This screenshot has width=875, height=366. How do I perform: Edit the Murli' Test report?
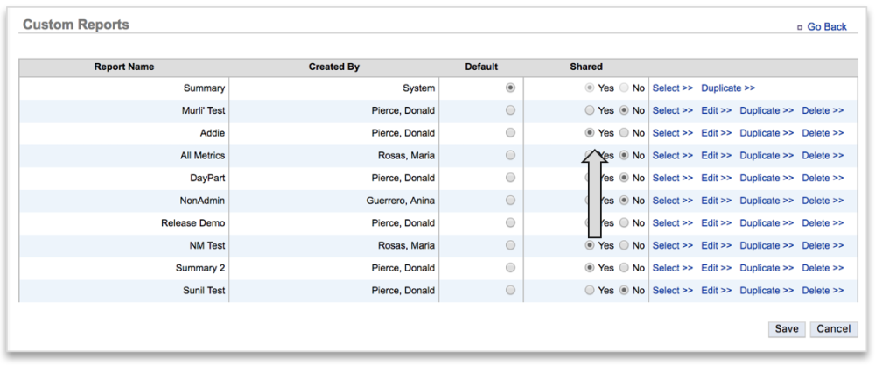click(715, 110)
